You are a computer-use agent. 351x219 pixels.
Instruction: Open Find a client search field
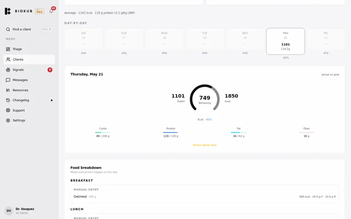tap(29, 29)
